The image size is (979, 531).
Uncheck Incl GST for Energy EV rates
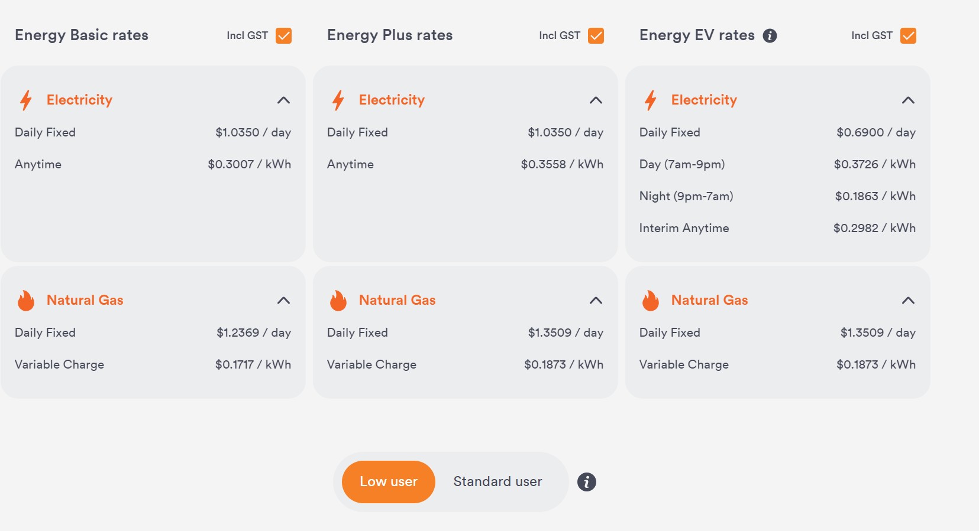point(909,35)
